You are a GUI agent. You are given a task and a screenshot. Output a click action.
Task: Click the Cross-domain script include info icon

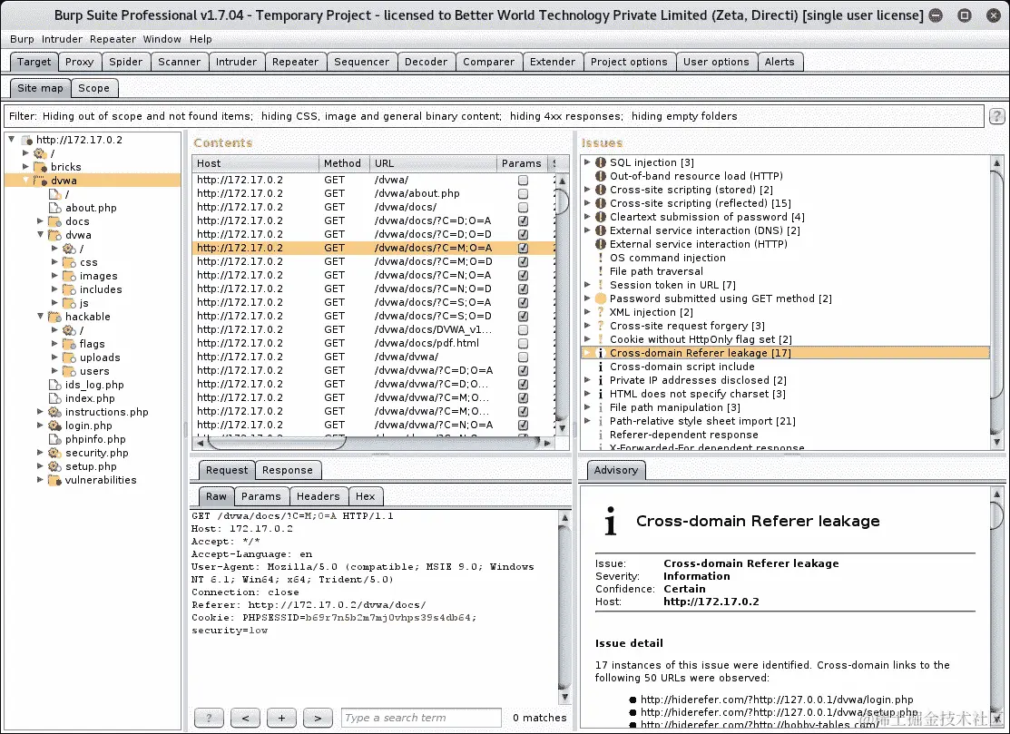tap(601, 367)
